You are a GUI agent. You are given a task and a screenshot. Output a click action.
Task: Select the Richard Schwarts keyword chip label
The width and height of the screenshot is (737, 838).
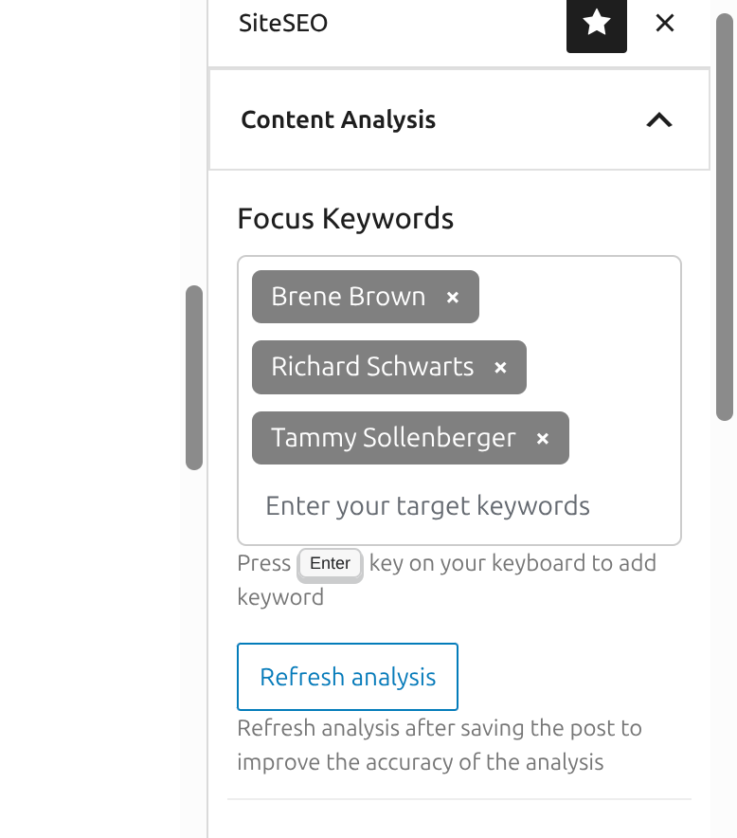[372, 367]
